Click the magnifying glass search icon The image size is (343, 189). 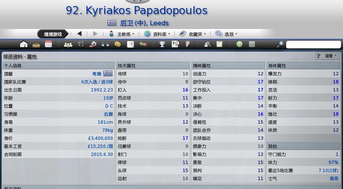pos(280,44)
